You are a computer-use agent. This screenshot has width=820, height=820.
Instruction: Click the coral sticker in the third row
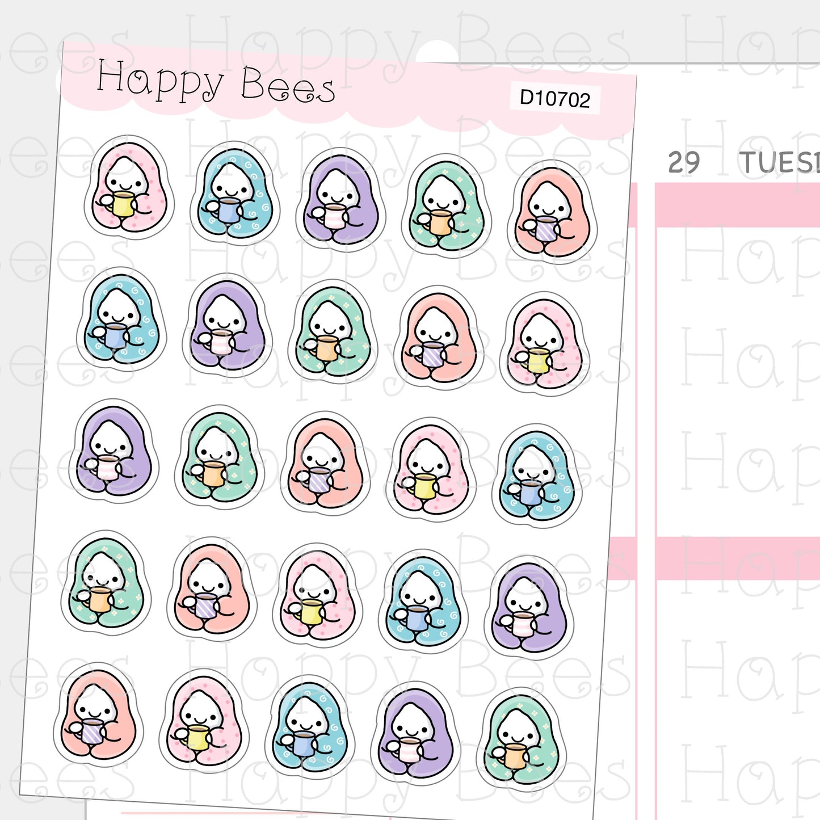[325, 464]
